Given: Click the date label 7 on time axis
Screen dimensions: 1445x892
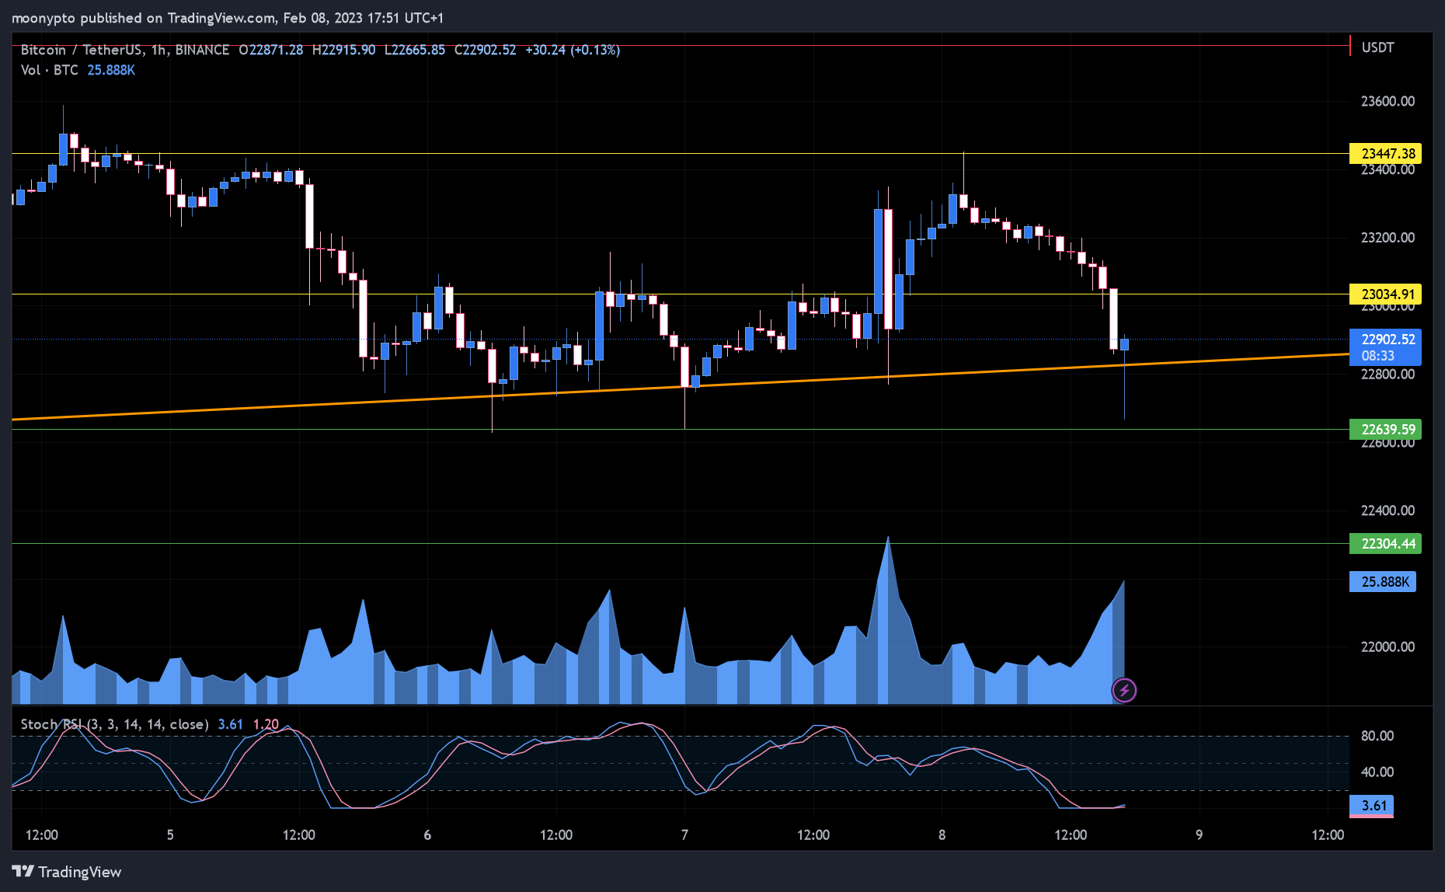Looking at the screenshot, I should click(x=684, y=835).
